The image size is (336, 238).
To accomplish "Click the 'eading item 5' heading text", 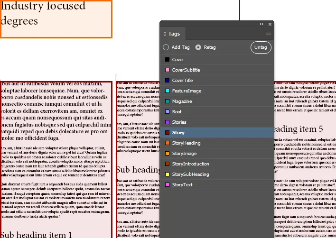I will [299, 129].
